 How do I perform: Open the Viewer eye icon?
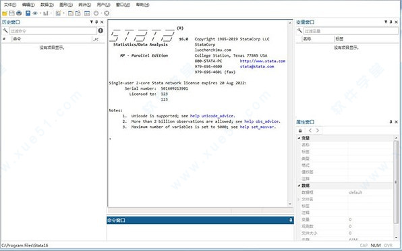click(x=35, y=13)
